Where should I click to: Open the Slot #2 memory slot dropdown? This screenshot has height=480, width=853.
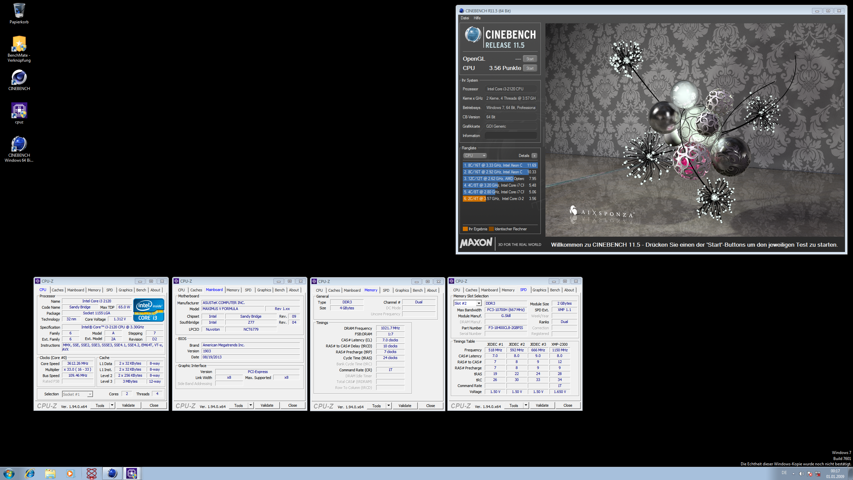467,303
